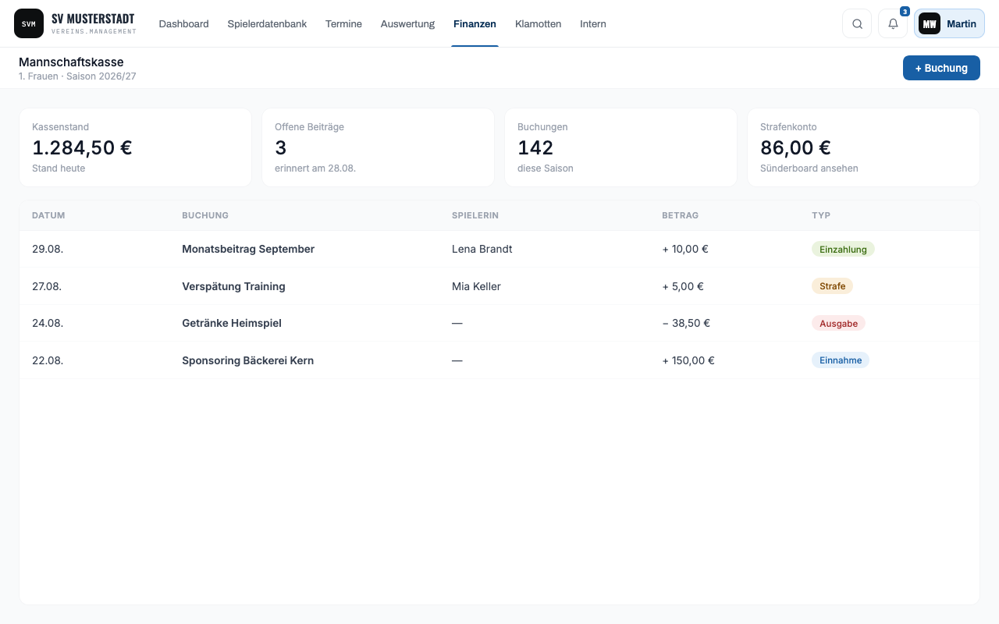999x624 pixels.
Task: Open the Spielerdatenbank tab
Action: (x=267, y=24)
